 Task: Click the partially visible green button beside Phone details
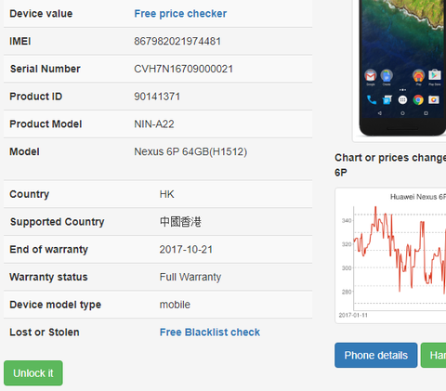[433, 355]
